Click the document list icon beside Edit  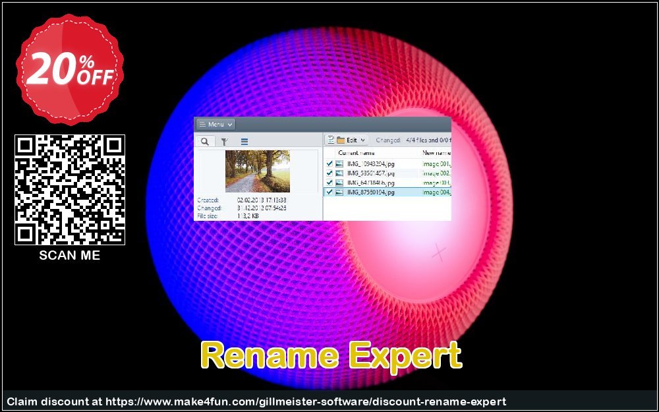click(331, 140)
